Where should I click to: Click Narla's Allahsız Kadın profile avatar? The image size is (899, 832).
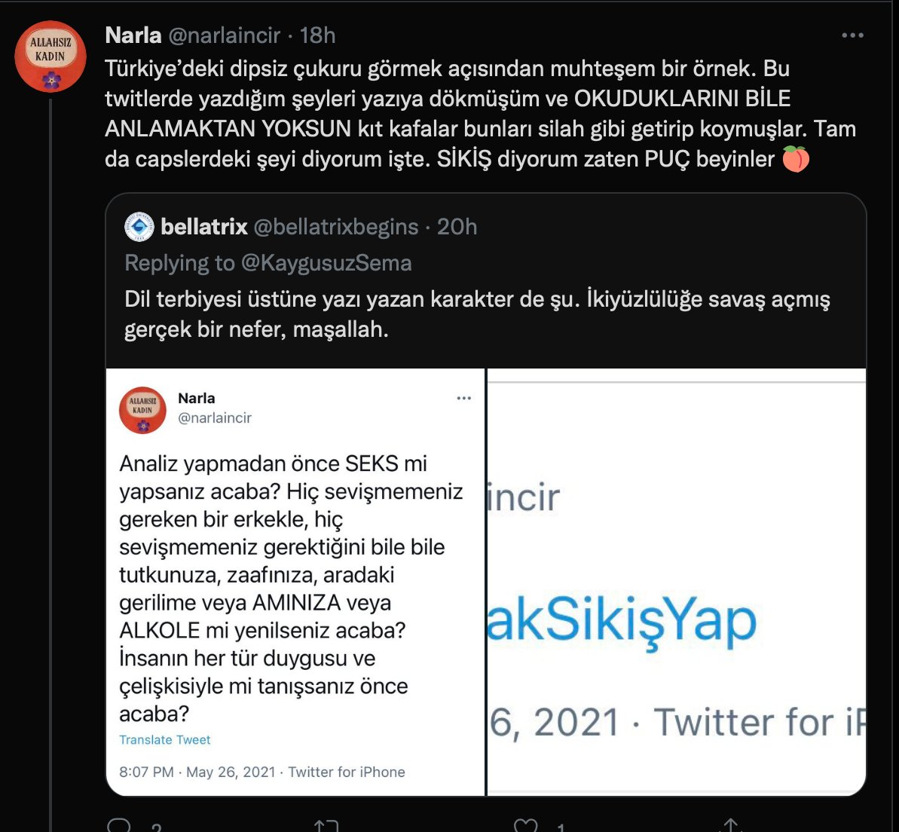click(50, 57)
